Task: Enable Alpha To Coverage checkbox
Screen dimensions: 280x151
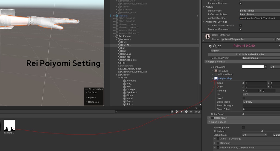Action: pyautogui.click(x=218, y=139)
